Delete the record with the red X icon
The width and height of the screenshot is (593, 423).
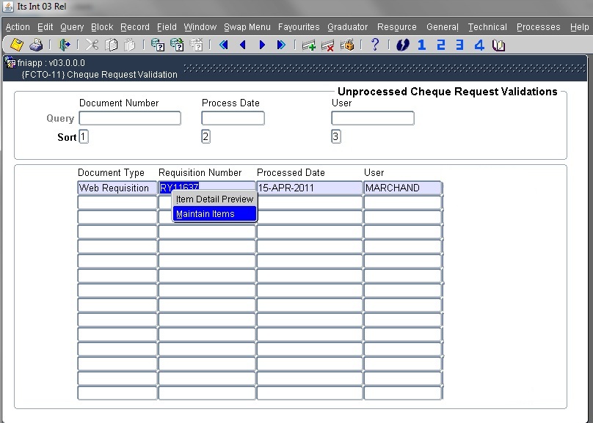pos(328,45)
